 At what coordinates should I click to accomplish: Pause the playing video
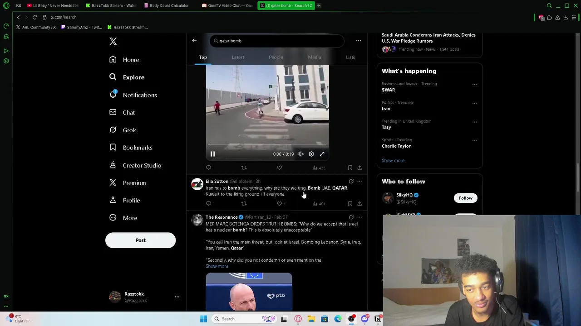[x=212, y=154]
